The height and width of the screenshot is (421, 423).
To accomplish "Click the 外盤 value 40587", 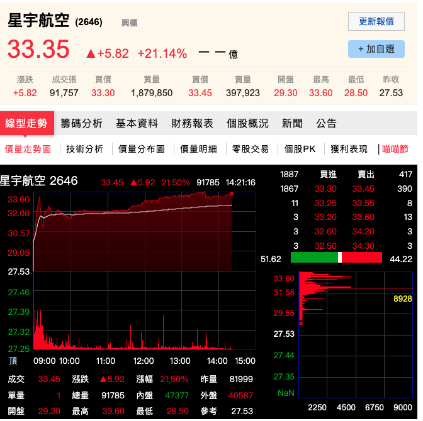I will (x=240, y=395).
